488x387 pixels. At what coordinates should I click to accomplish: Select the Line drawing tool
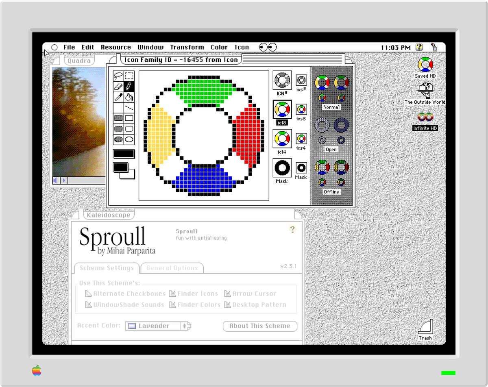point(129,108)
